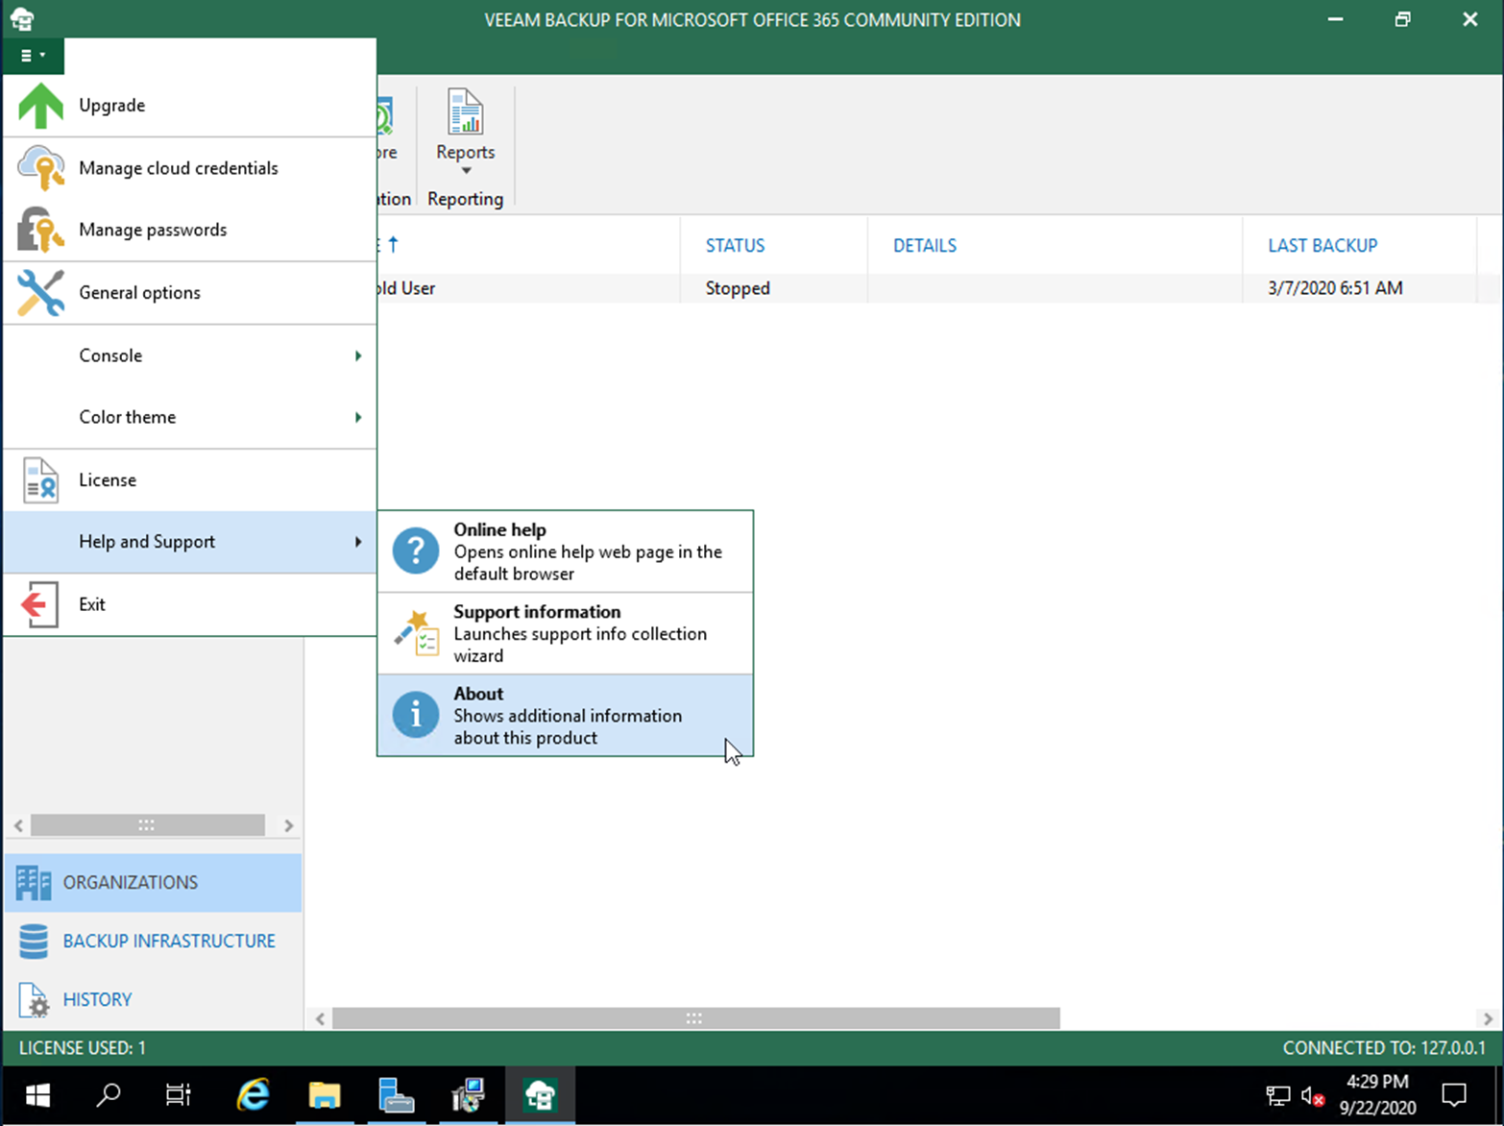This screenshot has height=1126, width=1504.
Task: Click CONNECTED TO: 127.0.0.1 status text
Action: 1384,1048
